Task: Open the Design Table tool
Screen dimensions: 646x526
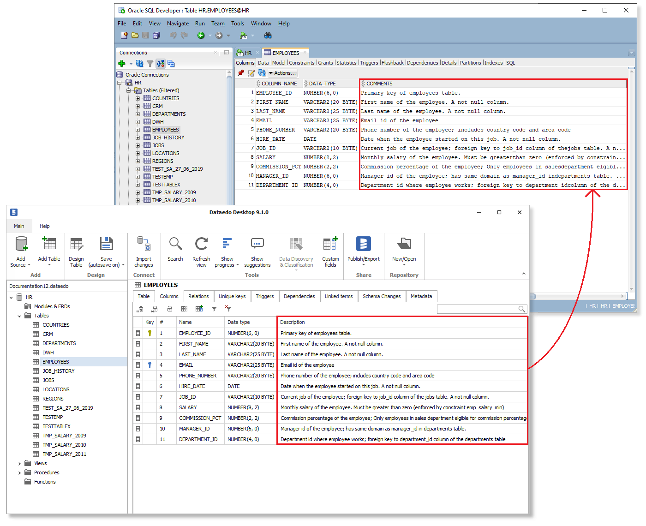Action: pos(76,251)
